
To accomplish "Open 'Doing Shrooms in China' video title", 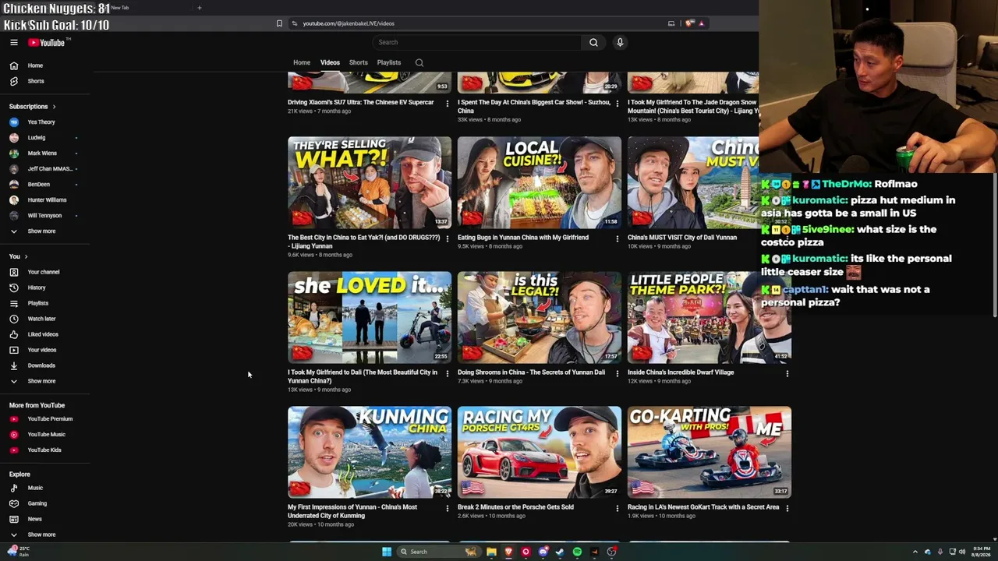I will pyautogui.click(x=531, y=372).
